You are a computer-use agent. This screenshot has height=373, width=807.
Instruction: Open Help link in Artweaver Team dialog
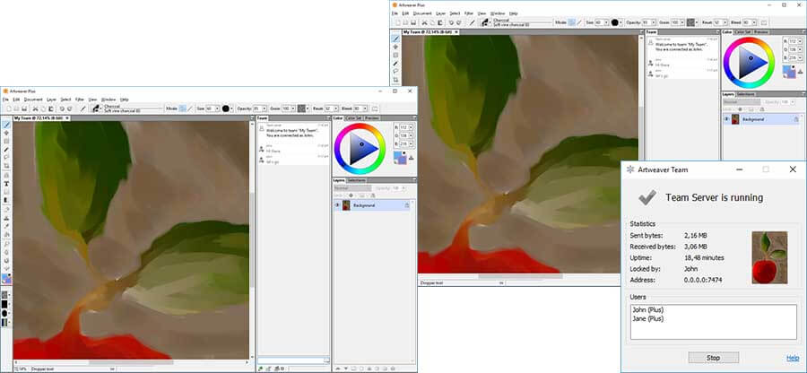tap(792, 357)
